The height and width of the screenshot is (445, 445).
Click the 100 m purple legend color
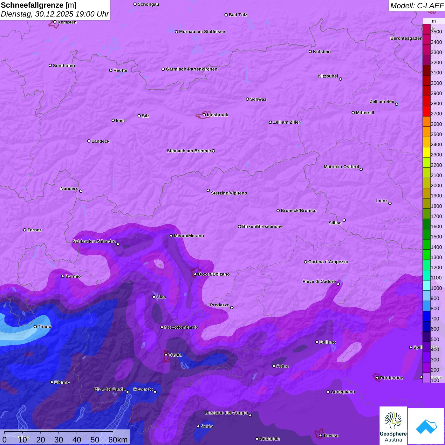[426, 378]
